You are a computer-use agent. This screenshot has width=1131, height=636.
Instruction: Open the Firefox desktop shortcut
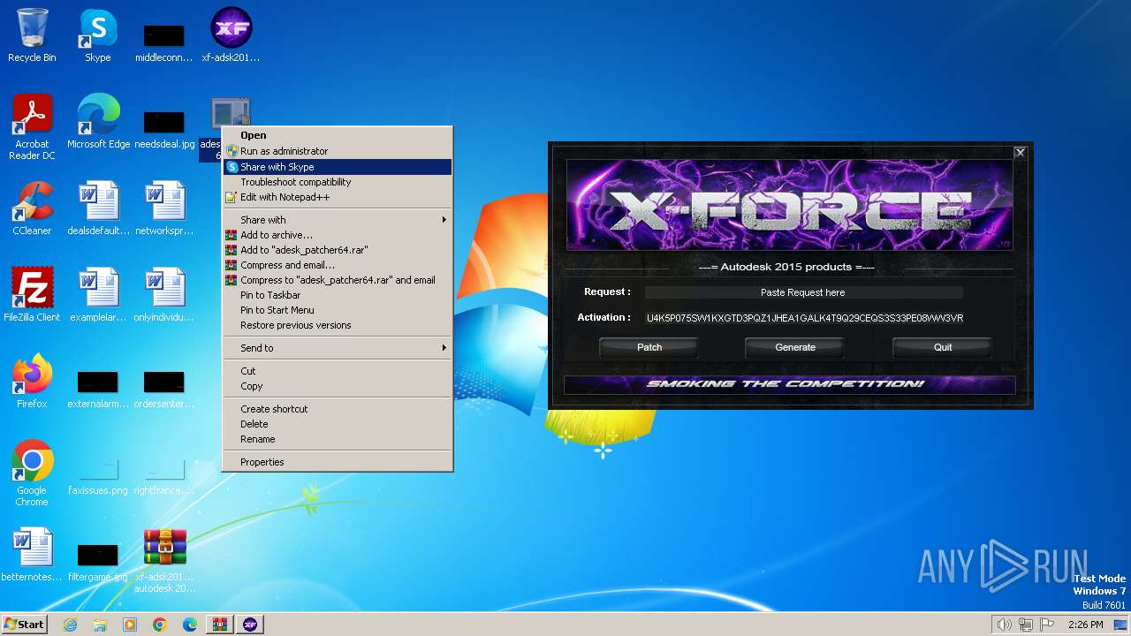pos(32,382)
